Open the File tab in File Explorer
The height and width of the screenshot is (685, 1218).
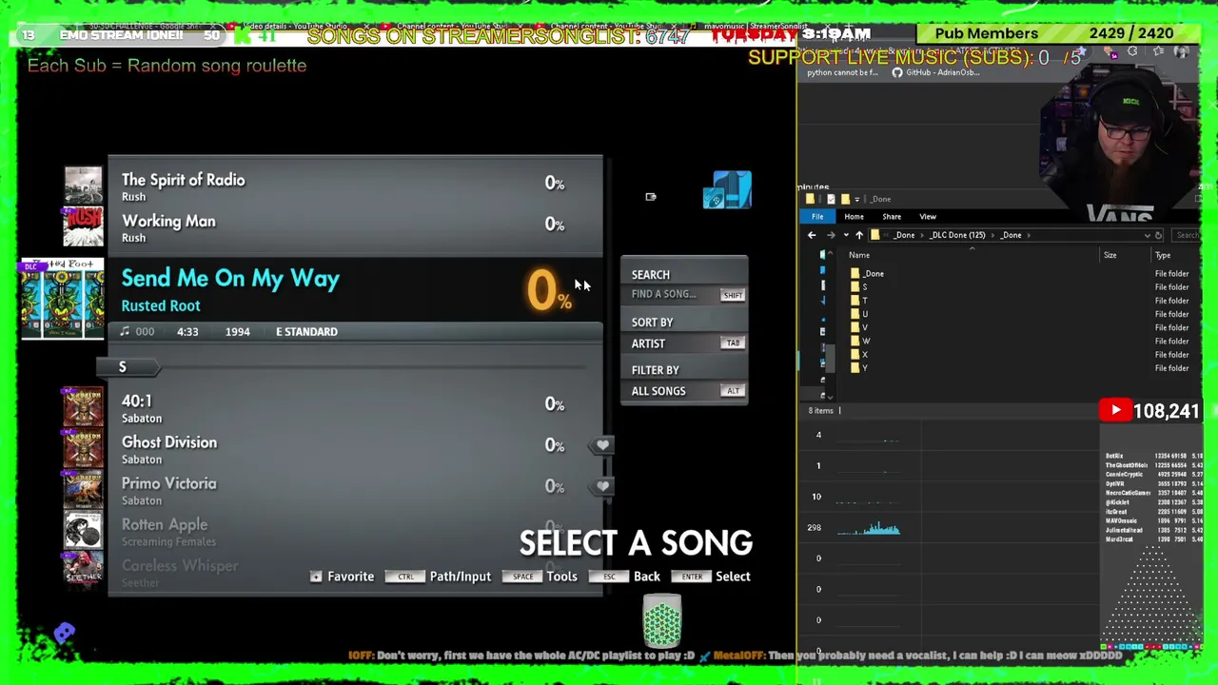[x=817, y=217]
